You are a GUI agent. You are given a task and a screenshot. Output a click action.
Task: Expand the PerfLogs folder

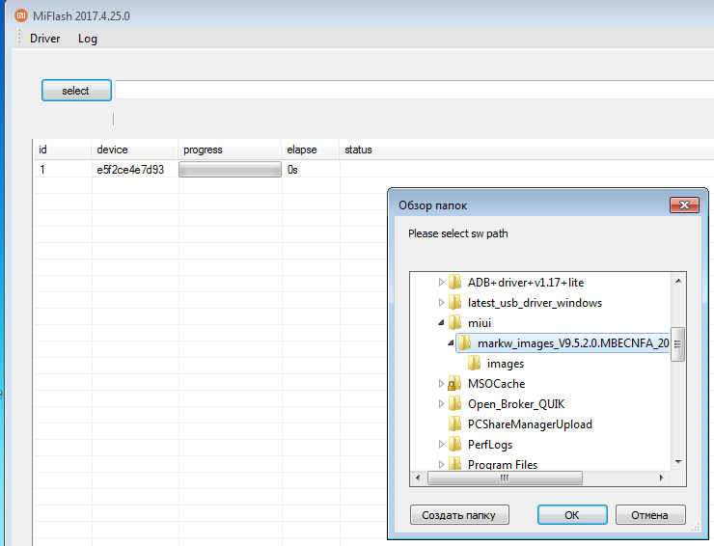441,445
